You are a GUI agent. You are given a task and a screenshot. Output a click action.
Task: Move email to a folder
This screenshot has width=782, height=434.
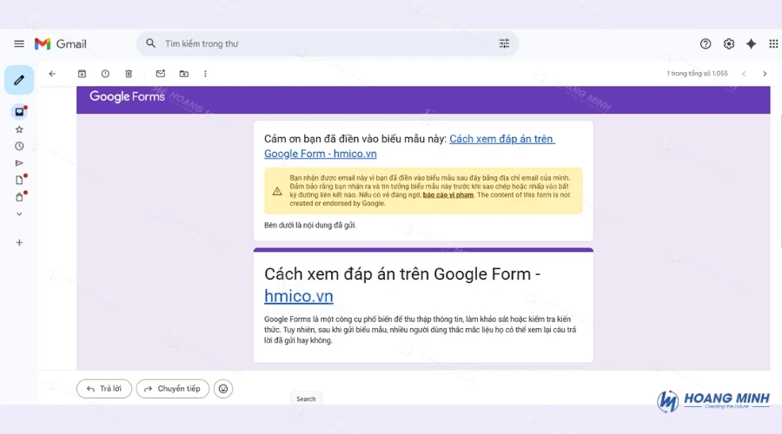click(x=184, y=74)
